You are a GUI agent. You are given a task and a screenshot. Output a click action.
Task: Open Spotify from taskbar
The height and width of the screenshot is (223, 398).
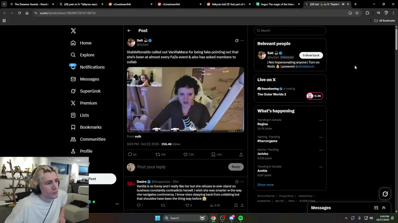(x=241, y=218)
